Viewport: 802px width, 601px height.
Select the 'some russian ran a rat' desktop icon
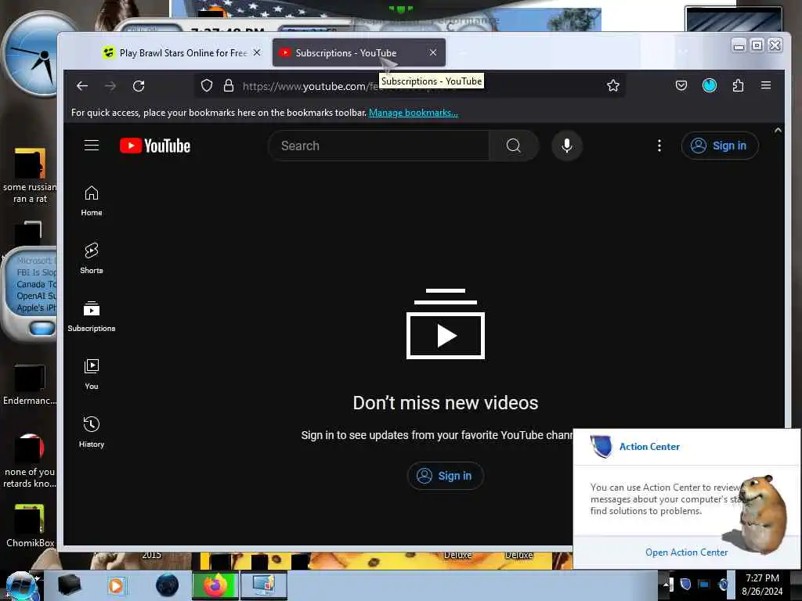(x=30, y=176)
